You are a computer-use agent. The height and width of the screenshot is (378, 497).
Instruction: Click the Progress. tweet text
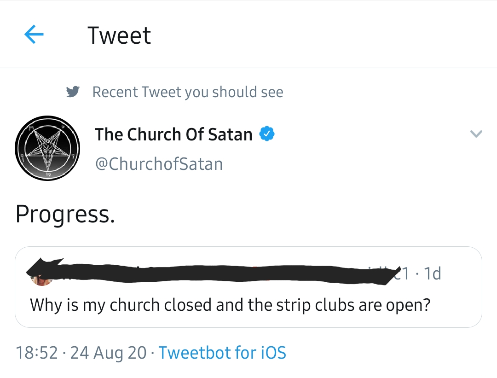click(65, 215)
